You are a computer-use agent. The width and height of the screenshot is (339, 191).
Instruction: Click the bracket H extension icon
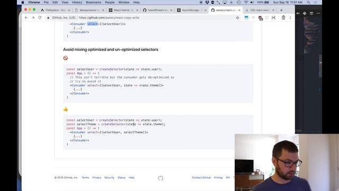pos(273,18)
